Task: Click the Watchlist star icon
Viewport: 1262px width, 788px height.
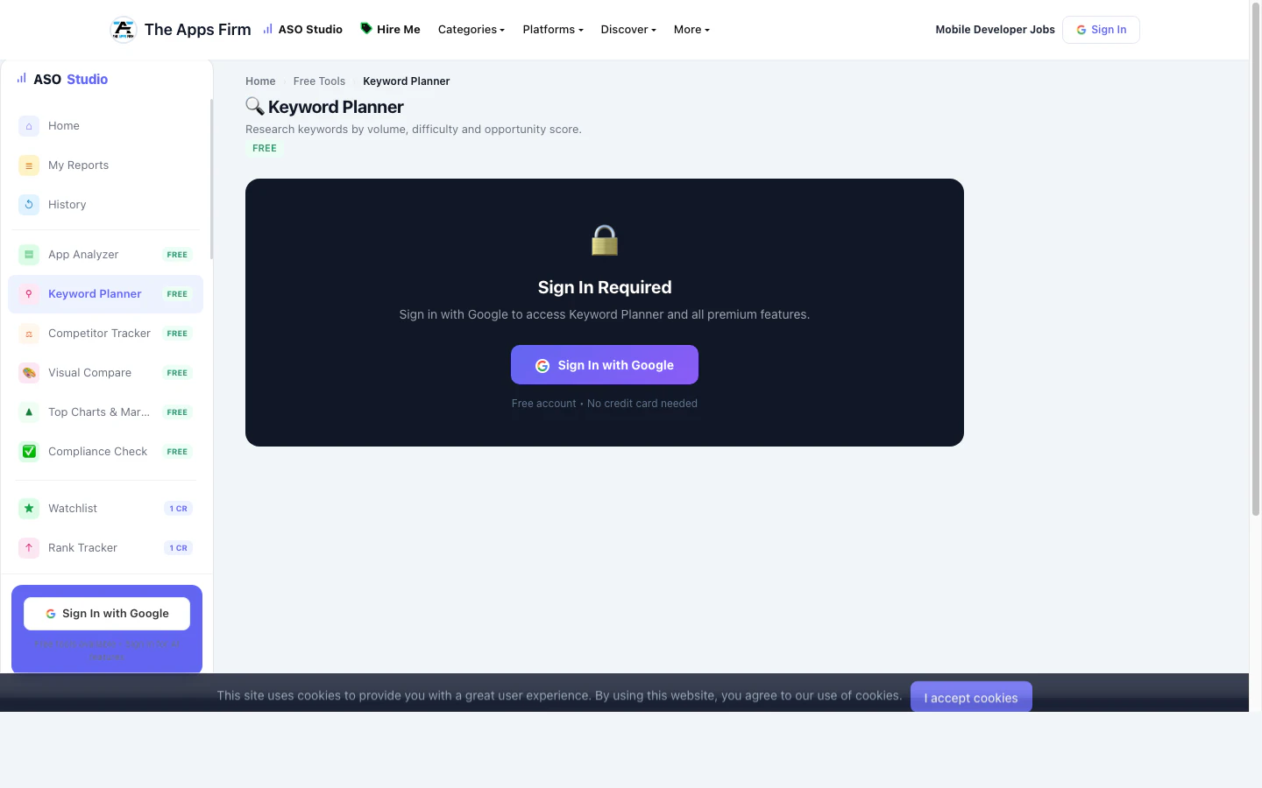Action: [x=29, y=509]
